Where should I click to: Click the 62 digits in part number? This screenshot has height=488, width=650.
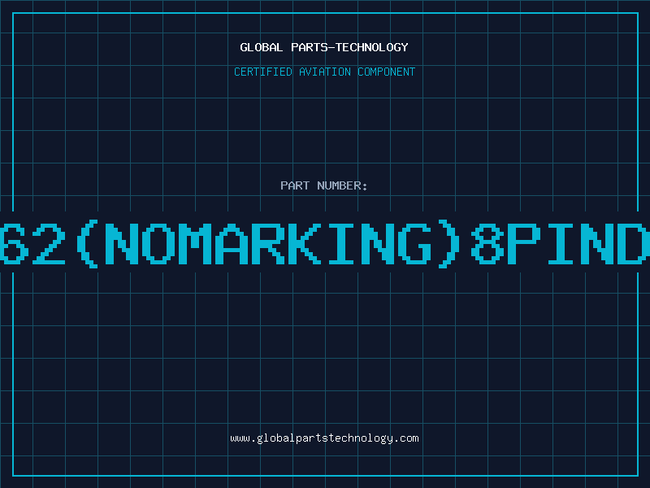pos(32,243)
